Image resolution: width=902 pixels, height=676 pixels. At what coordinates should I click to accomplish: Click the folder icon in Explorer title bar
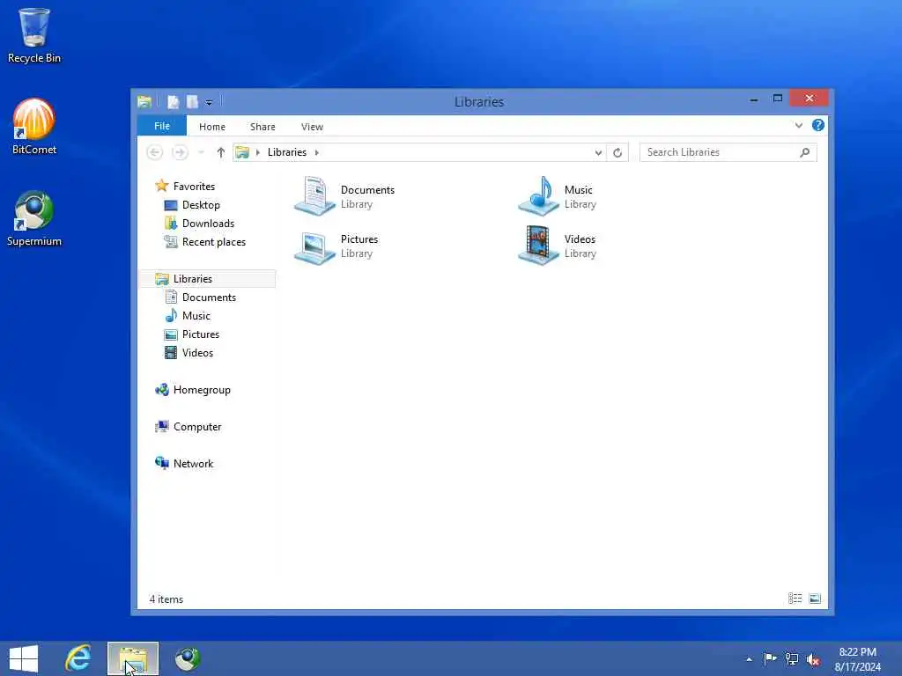(144, 102)
